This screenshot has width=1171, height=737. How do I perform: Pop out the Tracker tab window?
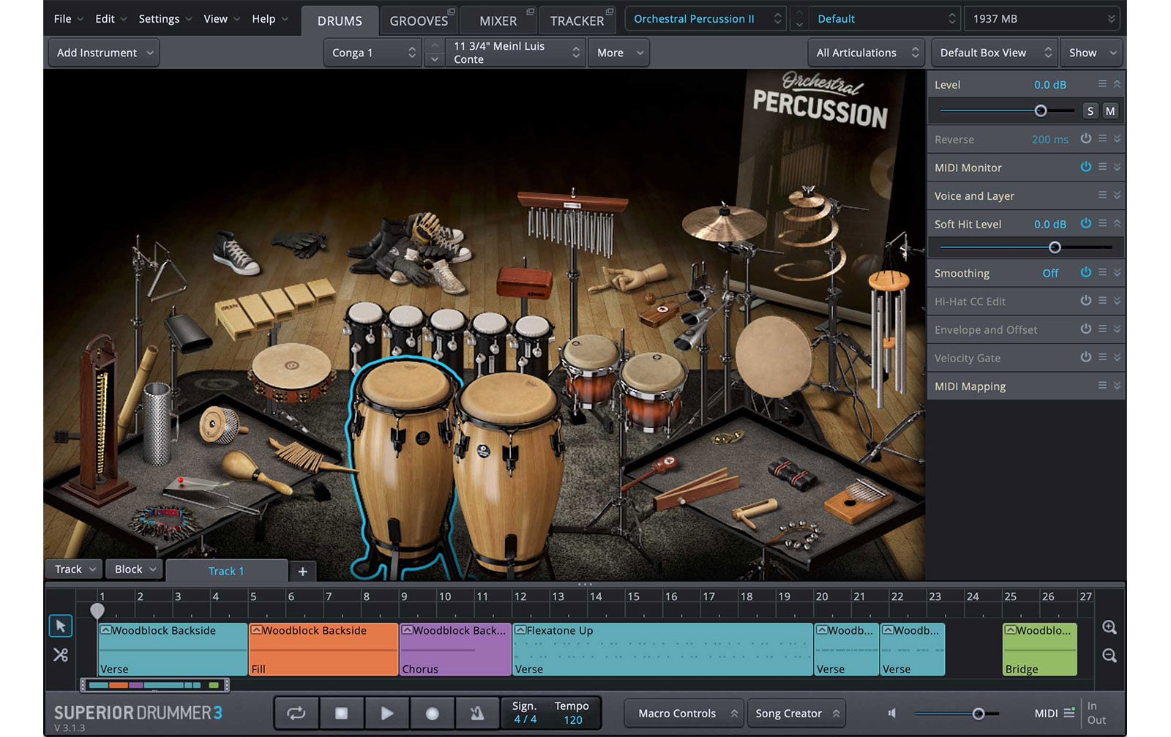click(x=610, y=12)
